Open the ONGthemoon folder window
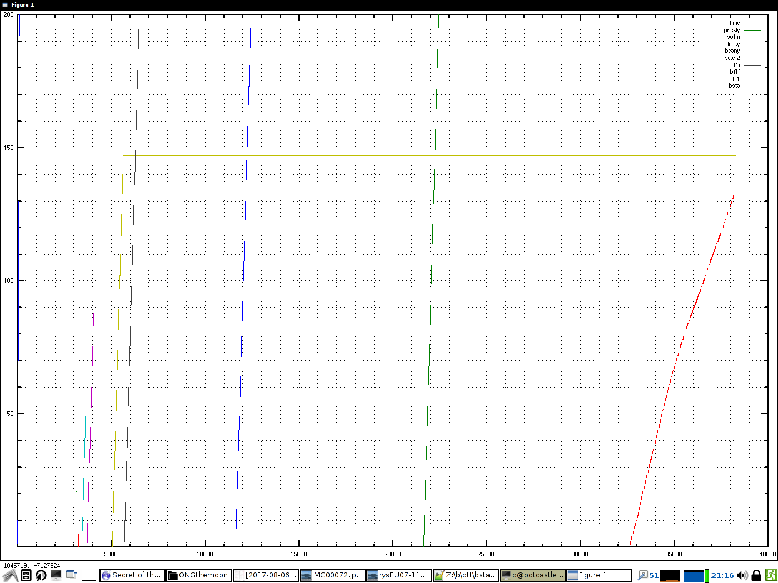778x583 pixels. coord(199,575)
